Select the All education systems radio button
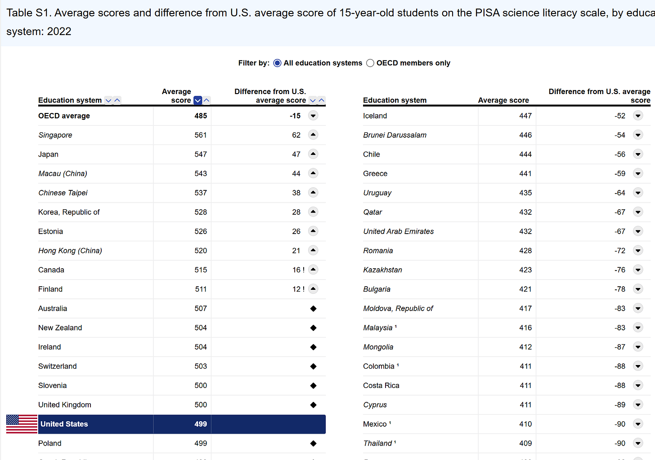 (277, 63)
